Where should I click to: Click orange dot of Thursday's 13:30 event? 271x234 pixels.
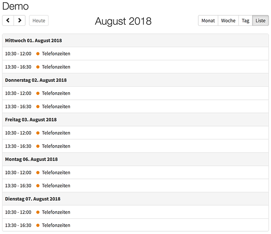pyautogui.click(x=38, y=107)
